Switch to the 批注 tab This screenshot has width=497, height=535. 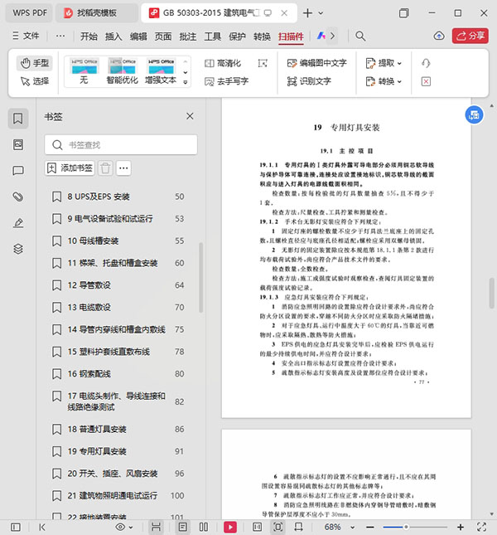tap(188, 36)
